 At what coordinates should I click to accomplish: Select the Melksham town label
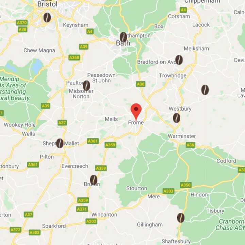196,49
